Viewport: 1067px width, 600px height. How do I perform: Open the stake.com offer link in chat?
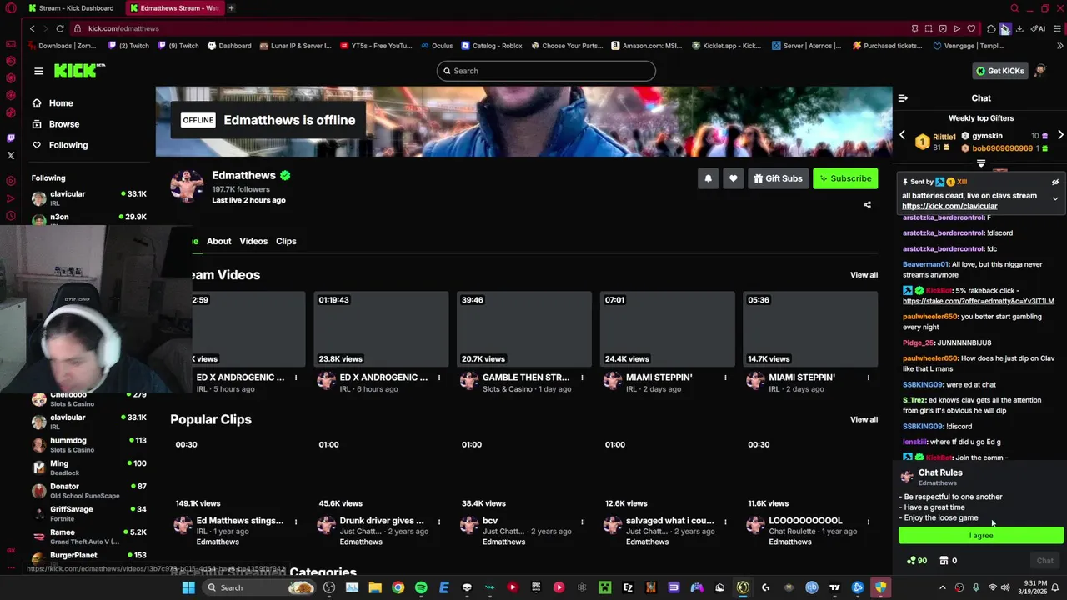click(979, 301)
